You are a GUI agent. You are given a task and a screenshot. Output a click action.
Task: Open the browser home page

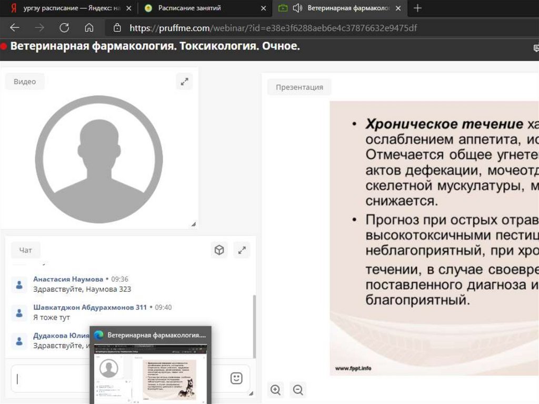click(89, 28)
